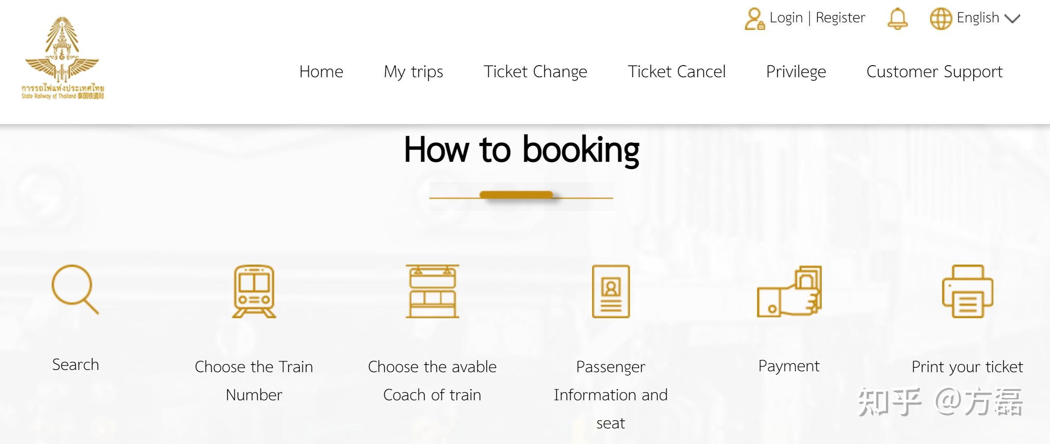Viewport: 1050px width, 444px height.
Task: Click the coach seat icon
Action: pyautogui.click(x=432, y=291)
